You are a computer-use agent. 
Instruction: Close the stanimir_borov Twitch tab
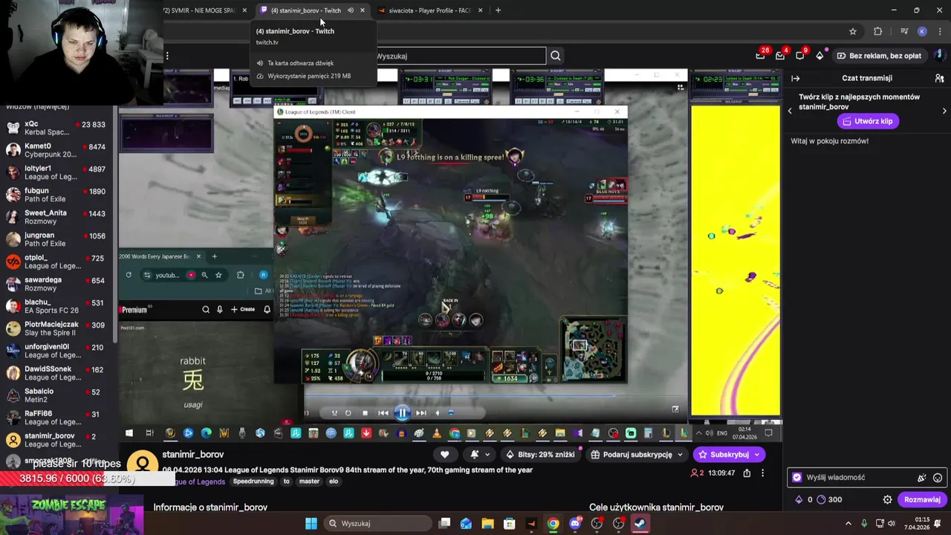[x=363, y=10]
